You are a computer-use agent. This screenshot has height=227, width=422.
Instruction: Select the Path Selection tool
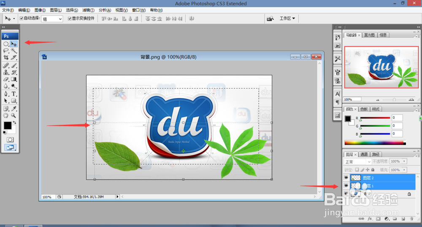[x=6, y=101]
